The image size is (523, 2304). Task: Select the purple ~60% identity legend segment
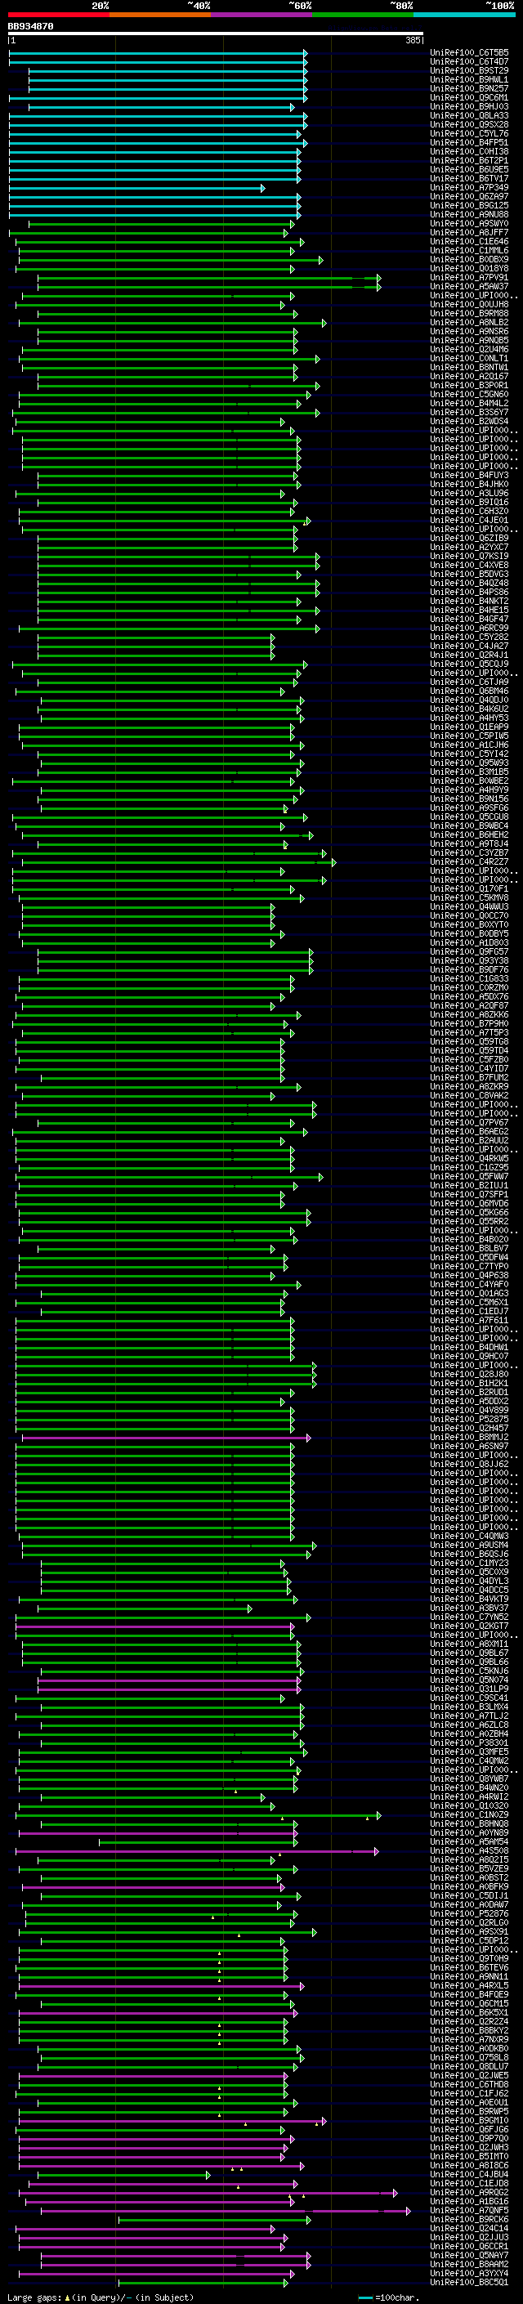262,15
